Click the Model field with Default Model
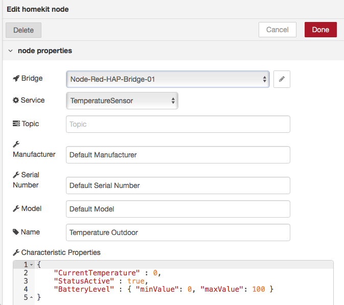The height and width of the screenshot is (305, 344). pyautogui.click(x=178, y=209)
